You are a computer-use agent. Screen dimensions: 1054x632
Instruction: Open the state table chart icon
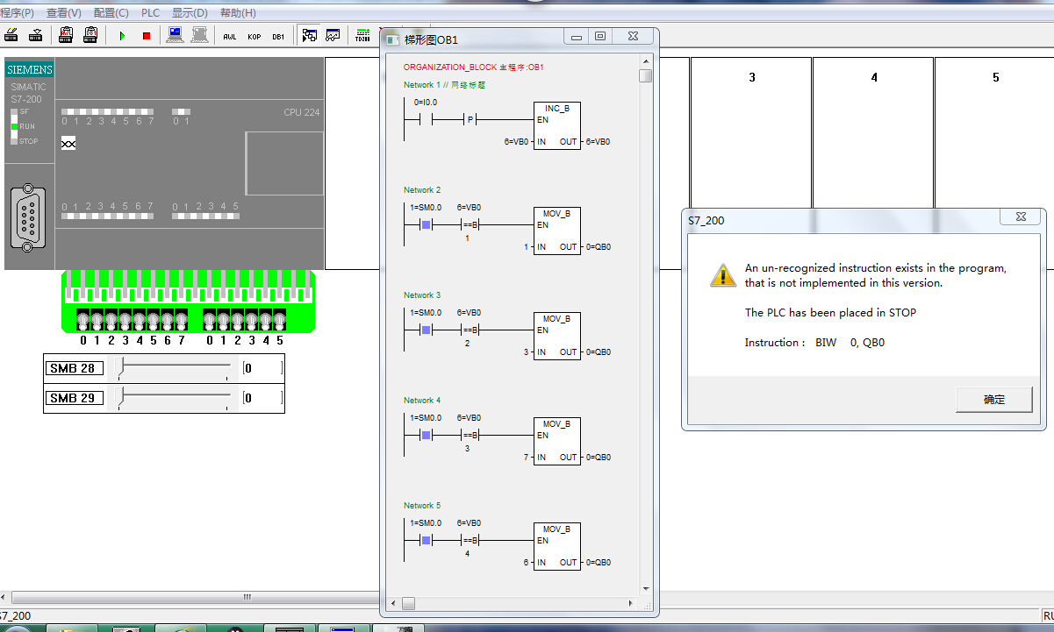pyautogui.click(x=333, y=35)
